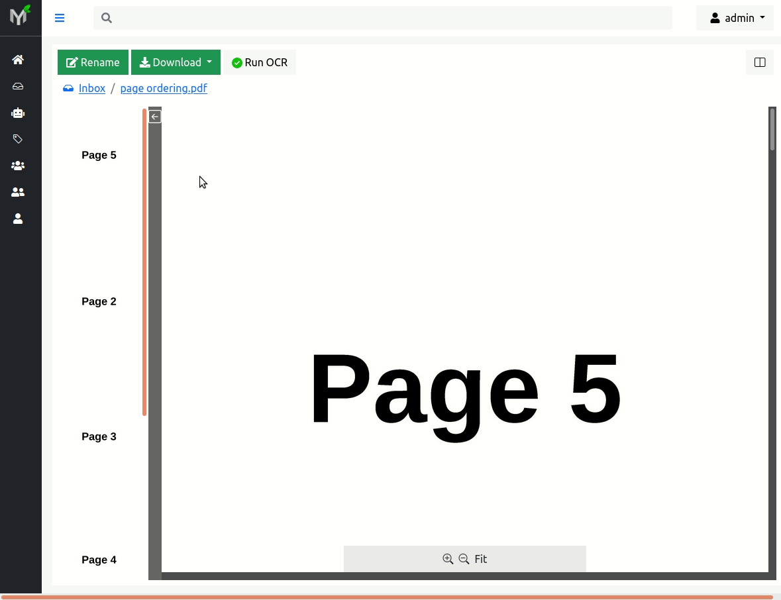Click Fit to resize the page view
The image size is (781, 600).
click(480, 559)
